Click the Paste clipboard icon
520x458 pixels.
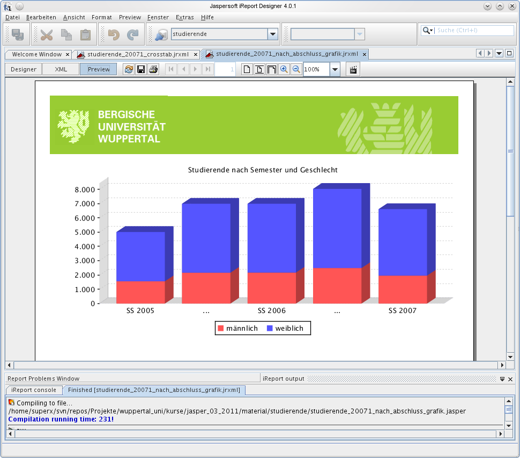click(x=86, y=34)
